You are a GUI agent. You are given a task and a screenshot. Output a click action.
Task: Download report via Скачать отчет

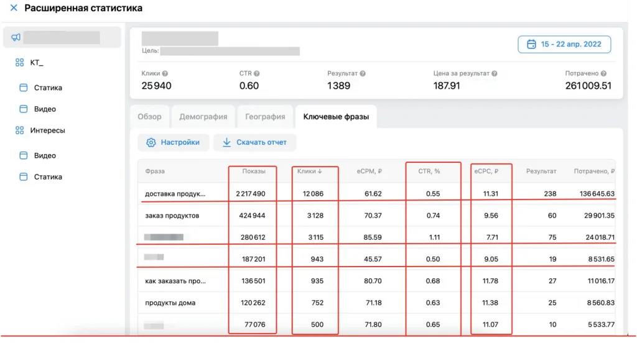click(x=254, y=142)
